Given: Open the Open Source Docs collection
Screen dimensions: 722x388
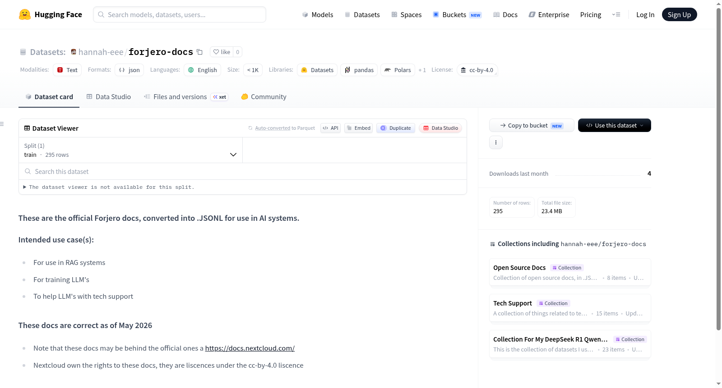Looking at the screenshot, I should click(x=570, y=272).
